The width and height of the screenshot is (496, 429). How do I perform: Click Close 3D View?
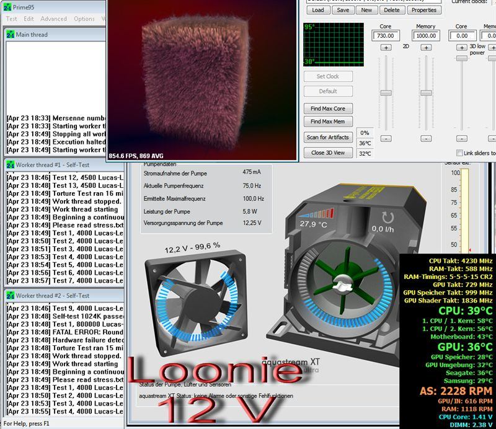point(328,153)
